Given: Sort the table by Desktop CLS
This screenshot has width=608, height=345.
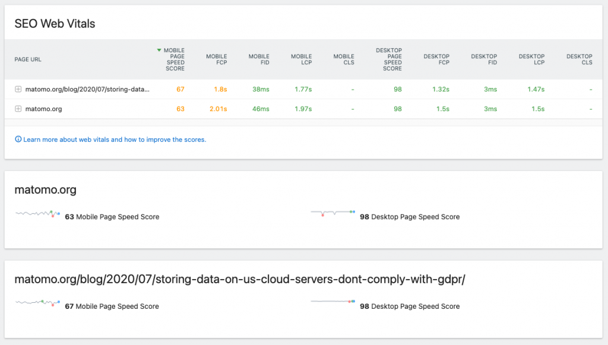Looking at the screenshot, I should pos(579,59).
